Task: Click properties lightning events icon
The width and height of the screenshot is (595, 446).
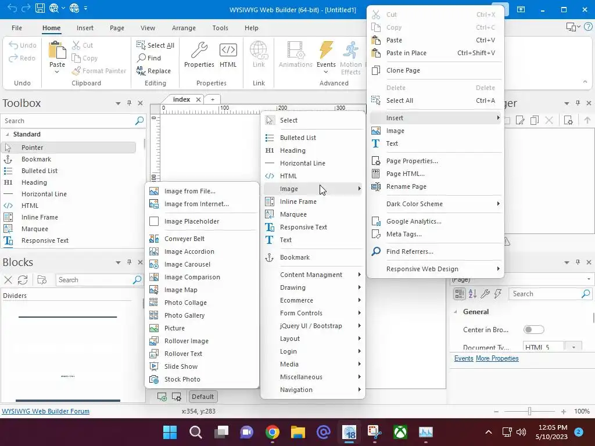Action: [x=498, y=293]
